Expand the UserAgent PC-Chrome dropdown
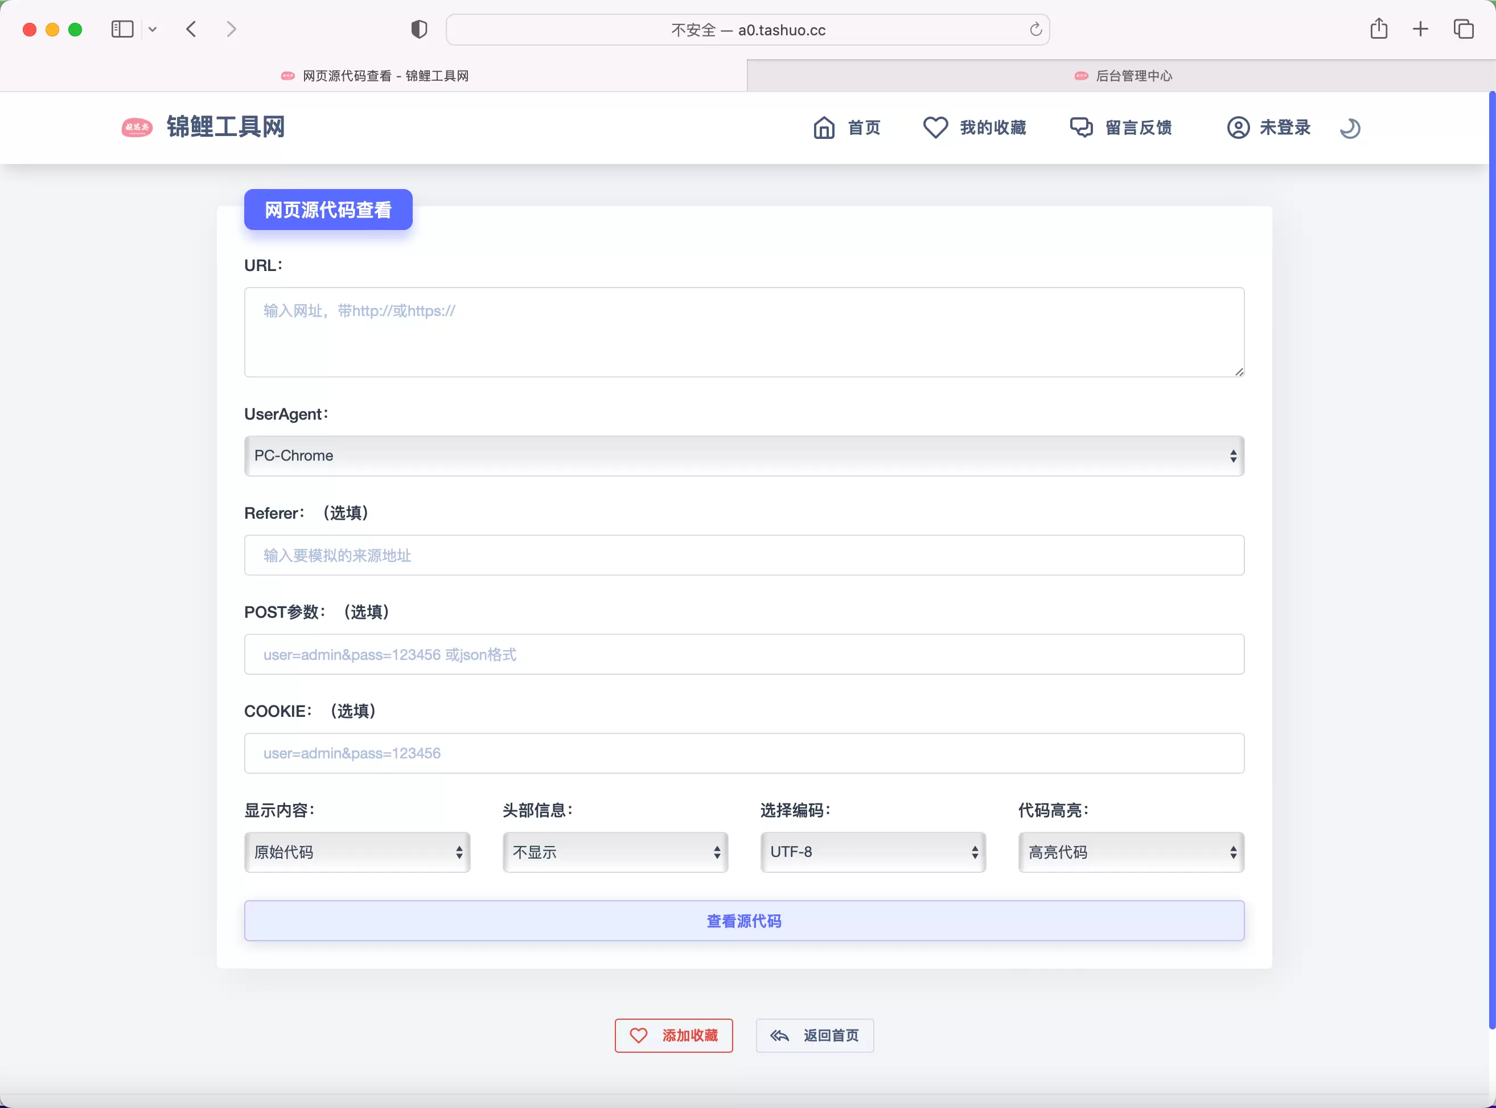This screenshot has width=1496, height=1108. pos(743,455)
